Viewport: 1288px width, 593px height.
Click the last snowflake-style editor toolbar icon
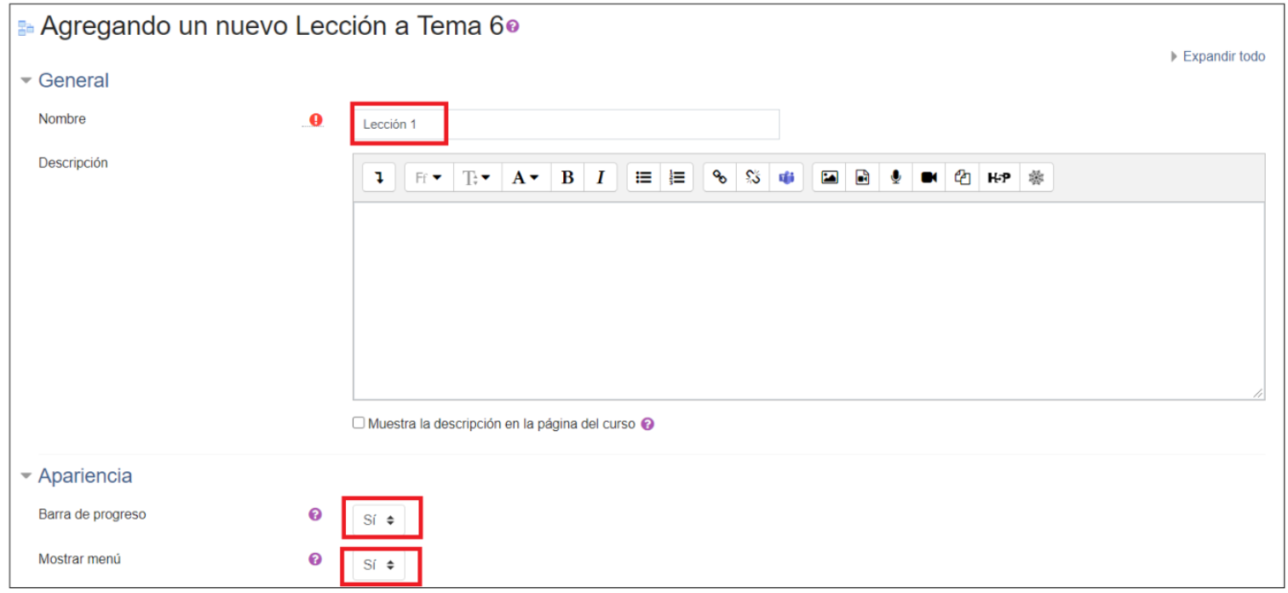point(1036,177)
